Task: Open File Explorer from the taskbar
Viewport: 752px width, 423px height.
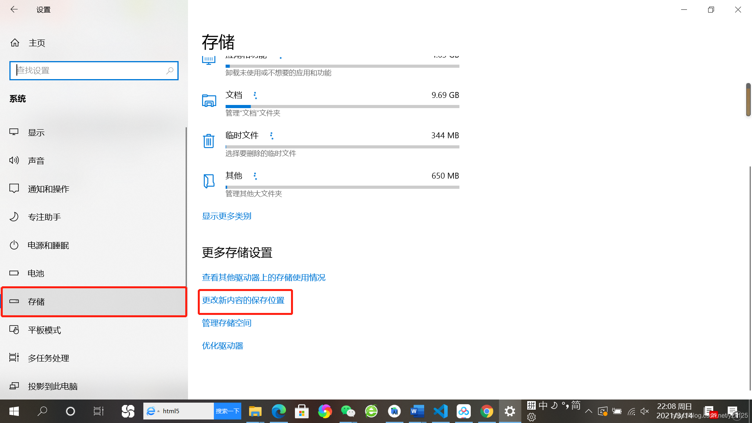Action: click(x=255, y=411)
